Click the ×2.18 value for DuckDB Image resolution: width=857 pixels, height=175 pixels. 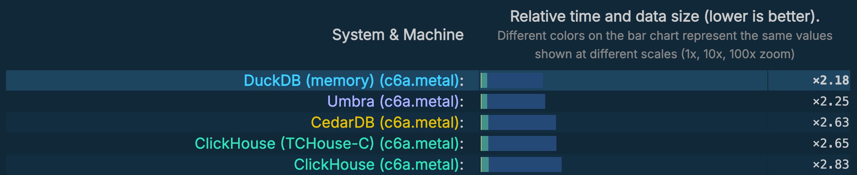click(831, 80)
